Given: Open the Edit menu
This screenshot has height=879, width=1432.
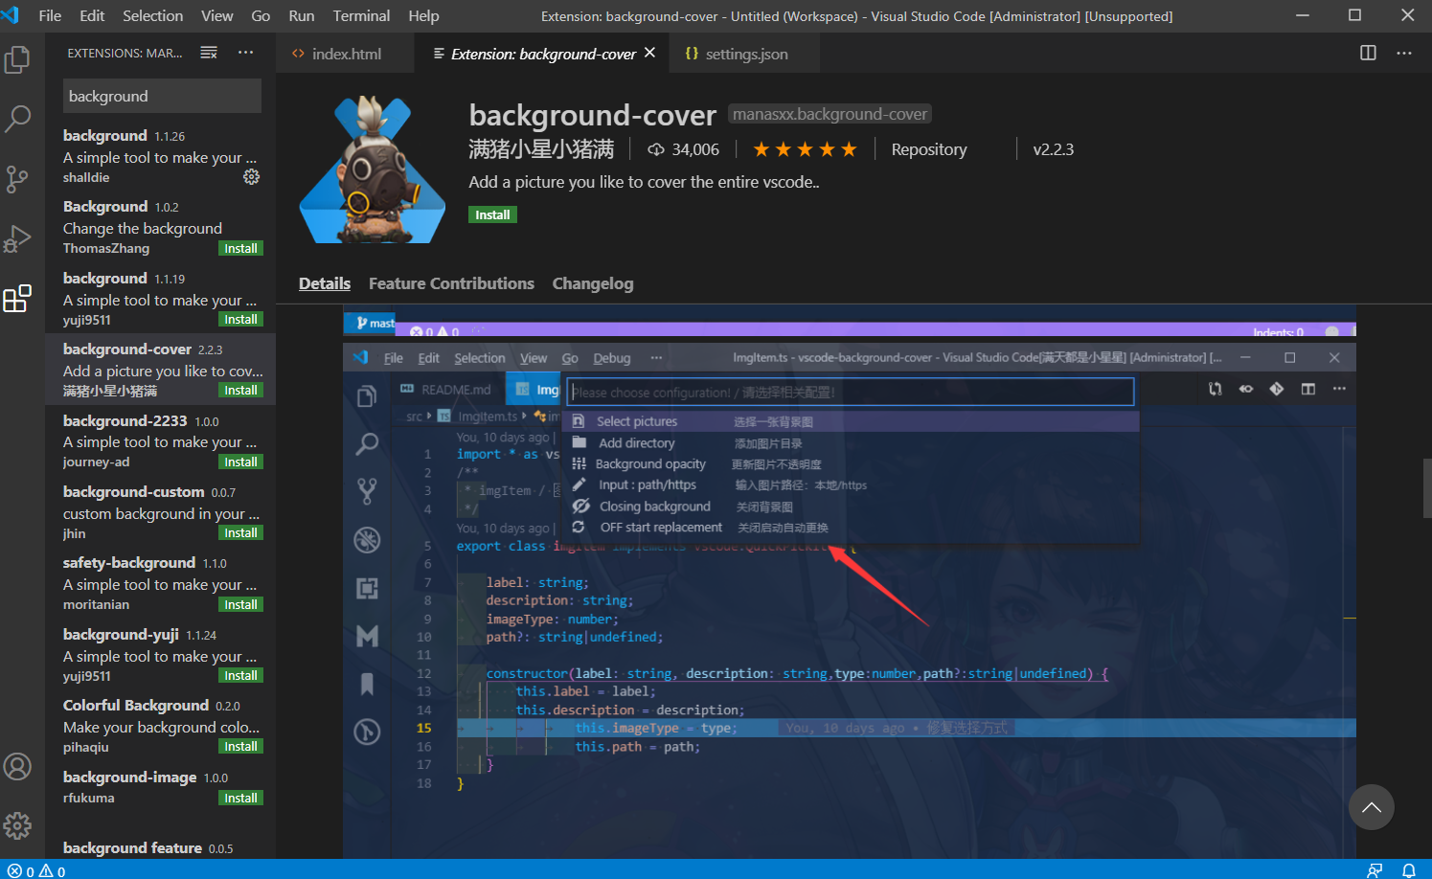Looking at the screenshot, I should (92, 15).
